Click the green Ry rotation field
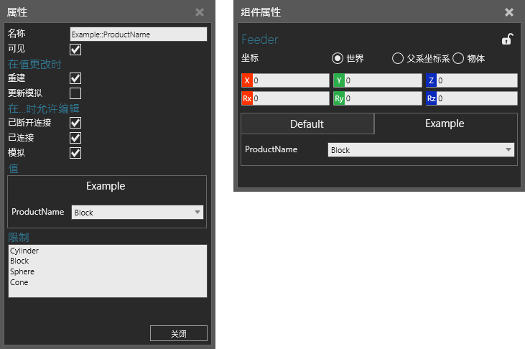This screenshot has height=349, width=525. 381,98
